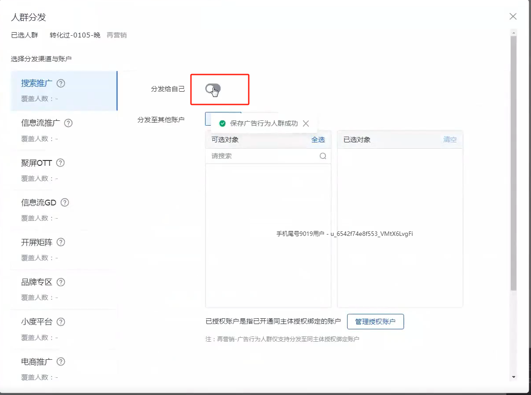The width and height of the screenshot is (531, 395).
Task: Switch to 品牌专区 channel
Action: [x=64, y=289]
